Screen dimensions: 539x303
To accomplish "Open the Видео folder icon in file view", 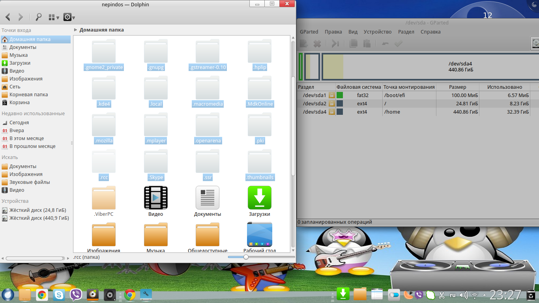I will click(155, 198).
